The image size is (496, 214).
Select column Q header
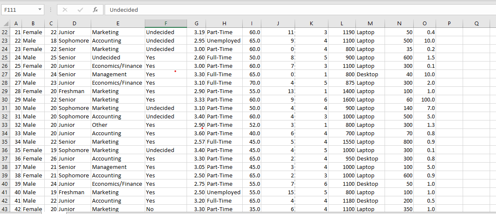click(x=477, y=23)
